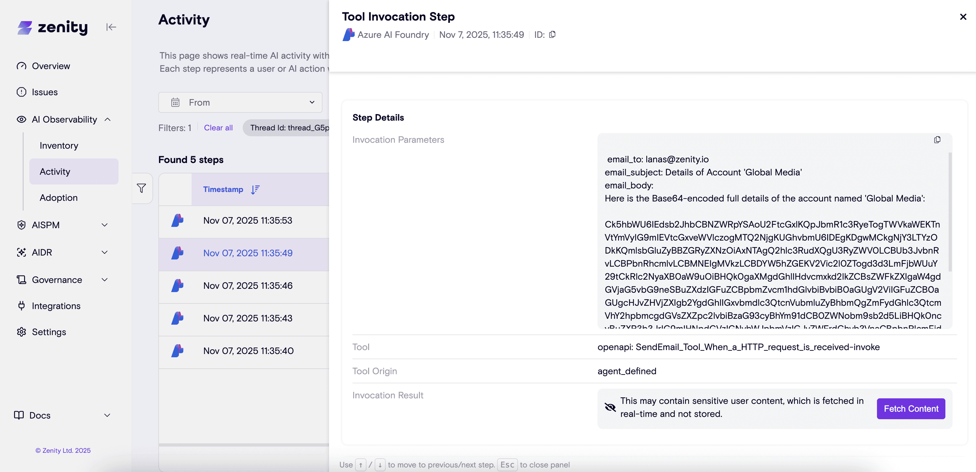Collapse the zenity sidebar arrow icon
This screenshot has height=472, width=976.
[111, 27]
